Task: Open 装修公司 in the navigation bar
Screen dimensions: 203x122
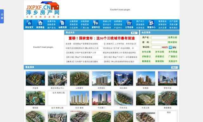Action: 107,21
